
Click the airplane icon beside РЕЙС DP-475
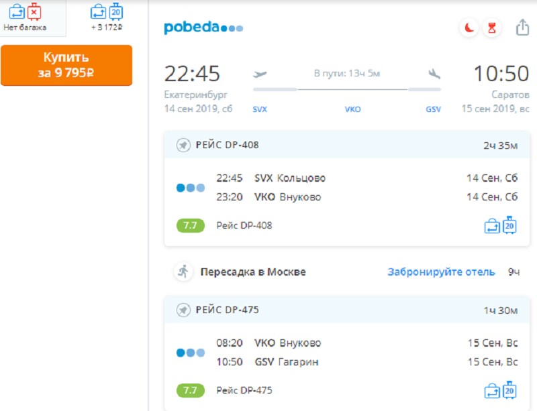(x=183, y=310)
